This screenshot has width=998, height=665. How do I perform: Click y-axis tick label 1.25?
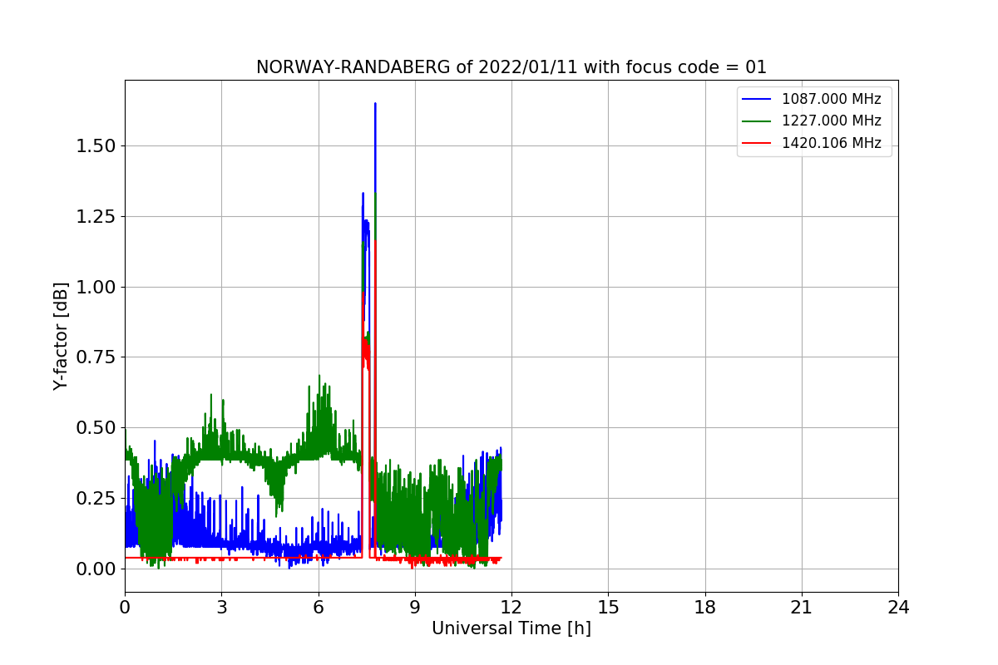point(95,216)
